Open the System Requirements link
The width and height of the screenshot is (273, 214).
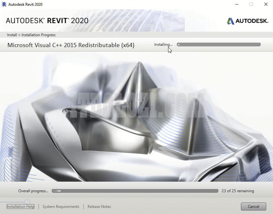[x=61, y=207]
